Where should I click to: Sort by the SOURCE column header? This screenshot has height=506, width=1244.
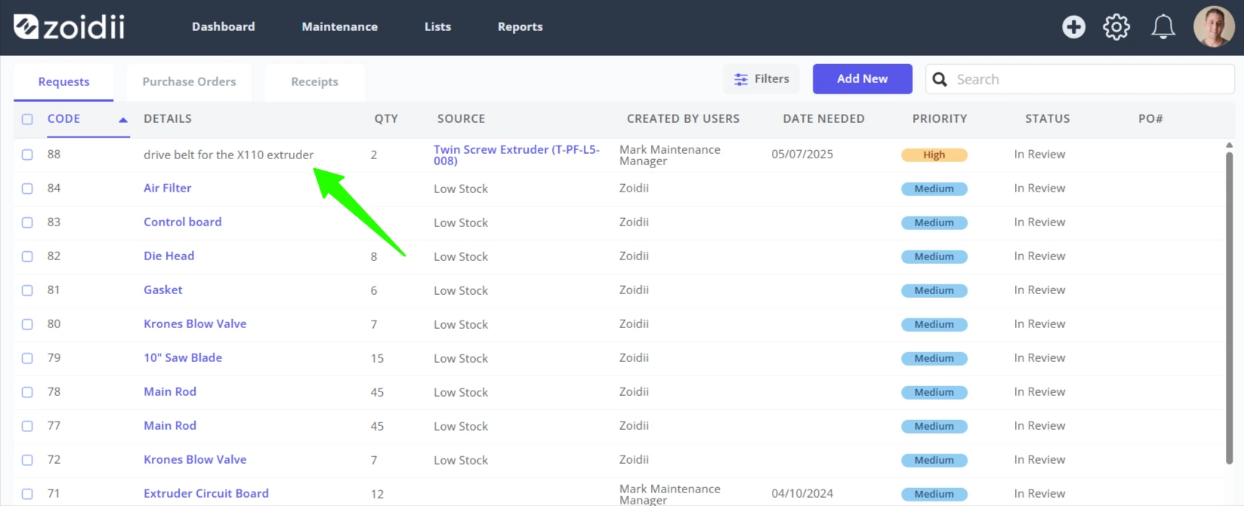[x=461, y=119]
